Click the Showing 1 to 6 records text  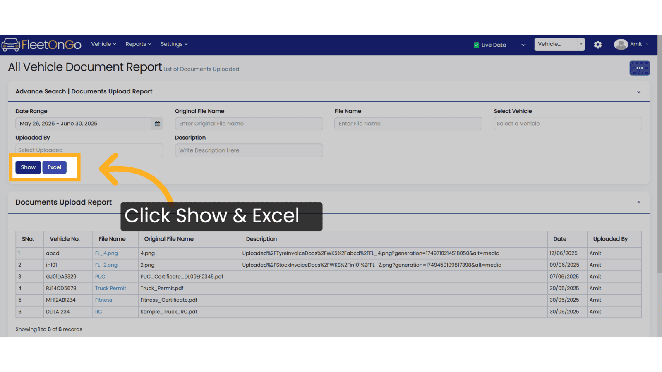click(49, 329)
